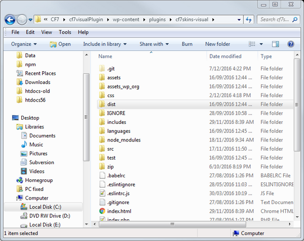The width and height of the screenshot is (304, 241).
Task: Click the Chrome icon of index.html
Action: [x=102, y=211]
